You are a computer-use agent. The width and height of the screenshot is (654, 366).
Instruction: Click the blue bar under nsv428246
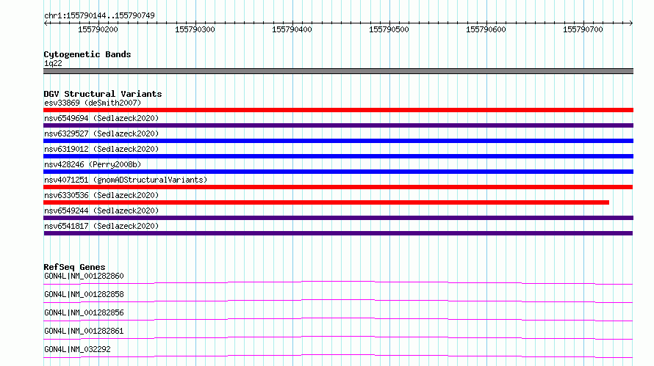pyautogui.click(x=338, y=172)
